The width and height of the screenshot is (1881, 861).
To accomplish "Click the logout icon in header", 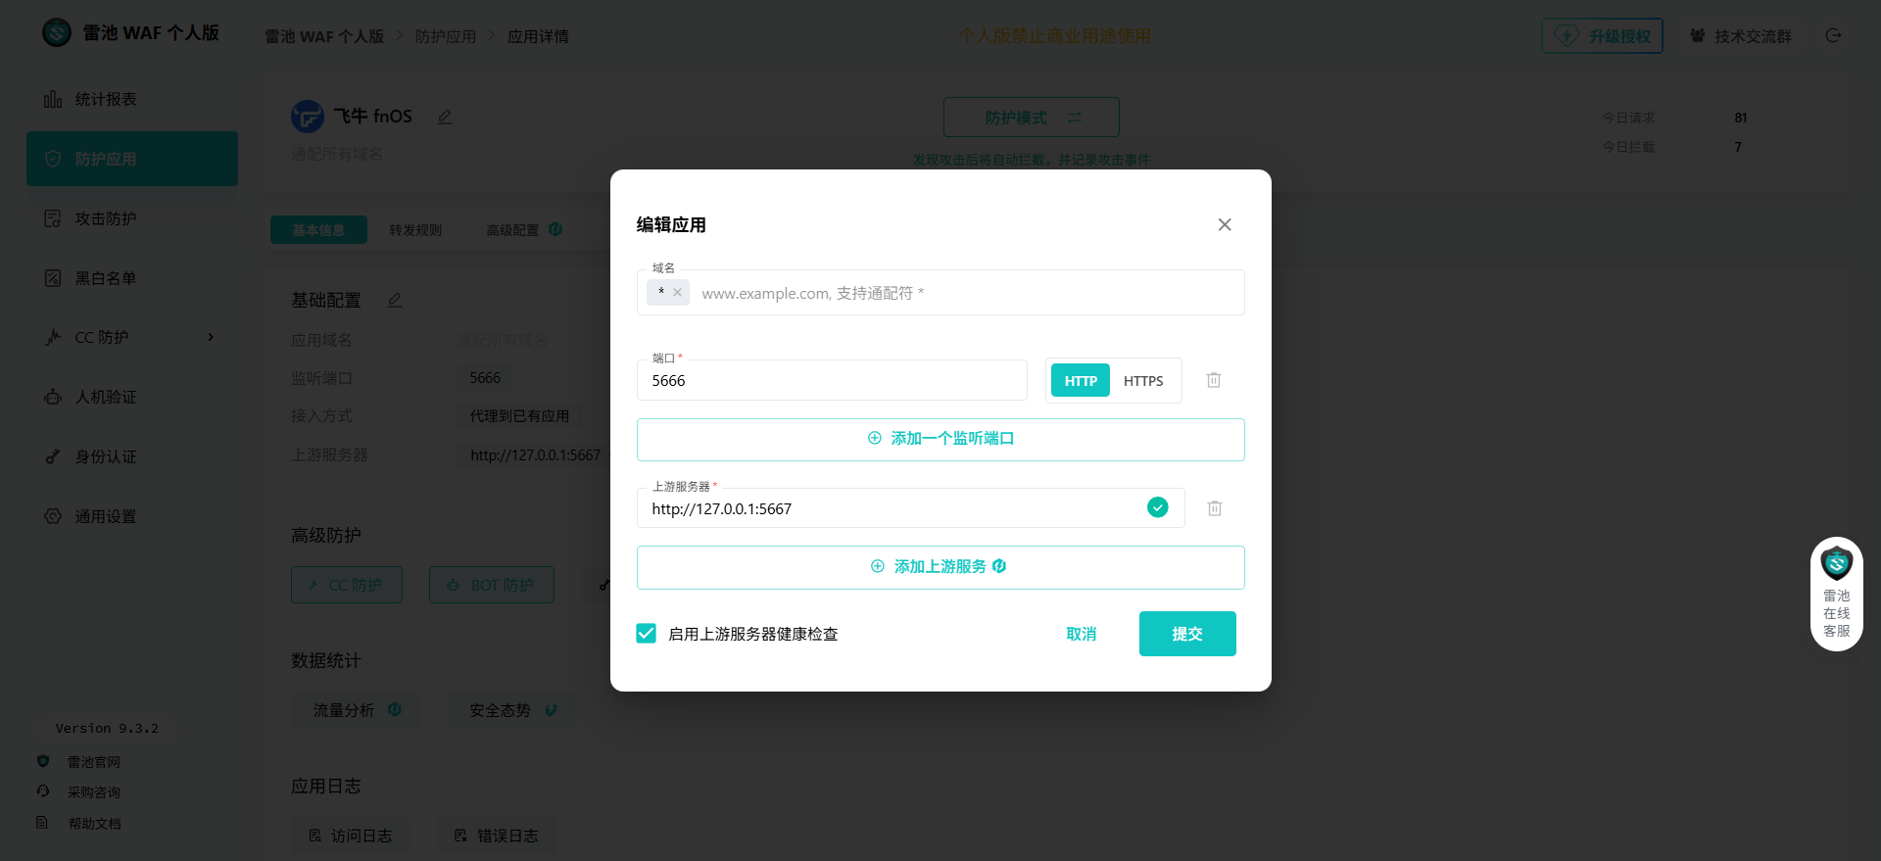I will pos(1833,36).
